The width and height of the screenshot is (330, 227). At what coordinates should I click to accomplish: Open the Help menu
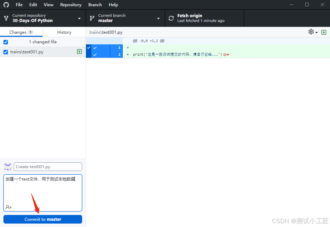[113, 4]
